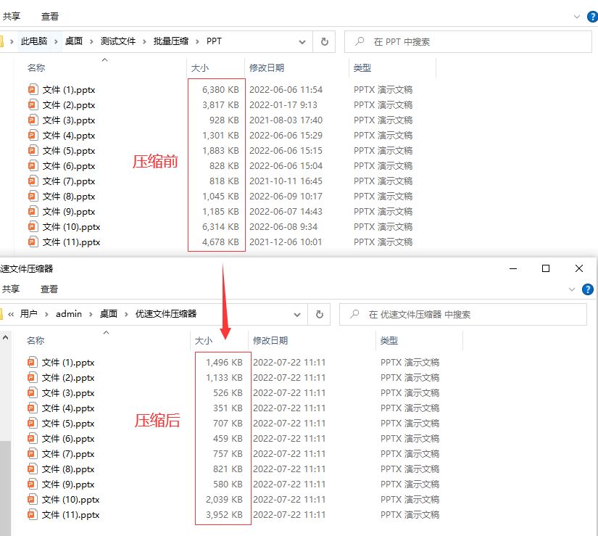598x536 pixels.
Task: Open address history dropdown in the 优速文件压缩器 window
Action: coord(297,315)
